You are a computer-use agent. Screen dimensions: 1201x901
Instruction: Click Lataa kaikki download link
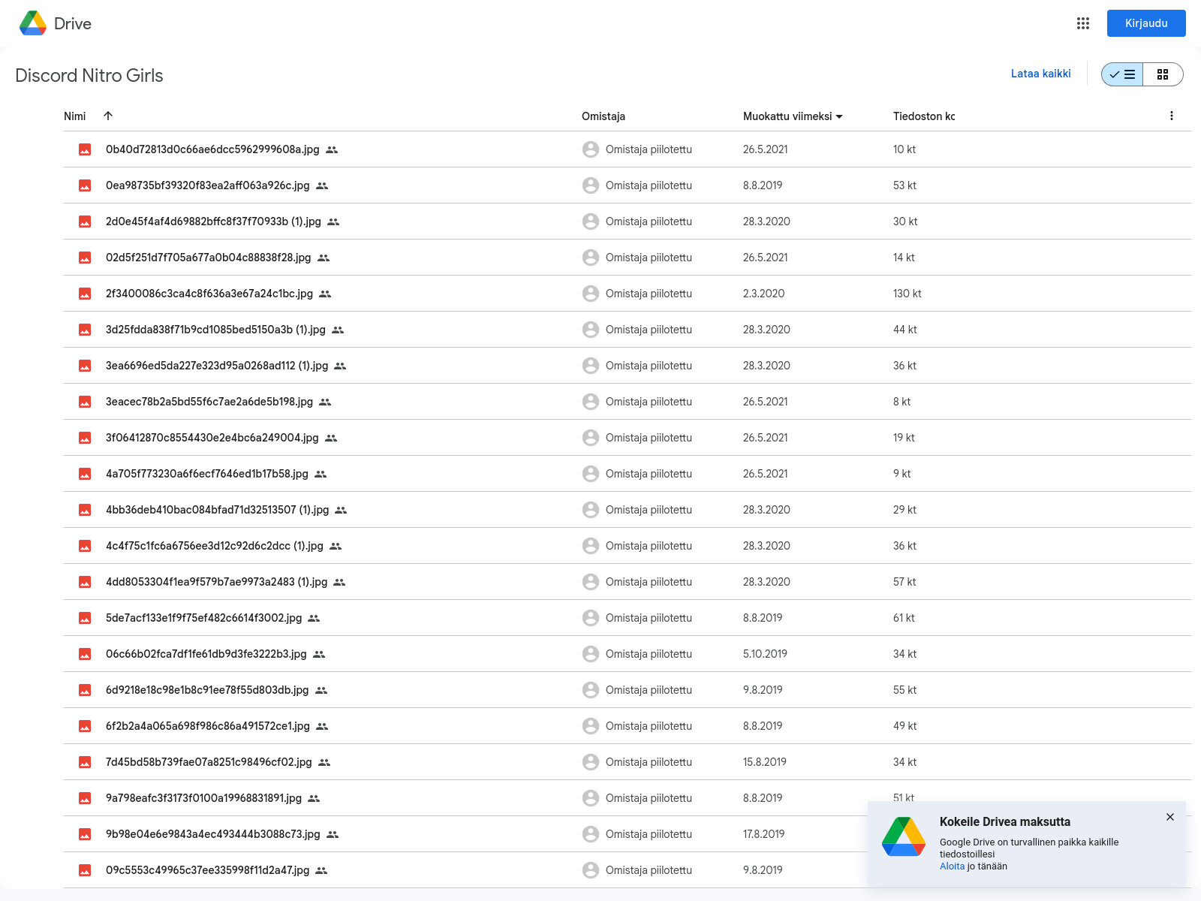pyautogui.click(x=1040, y=74)
